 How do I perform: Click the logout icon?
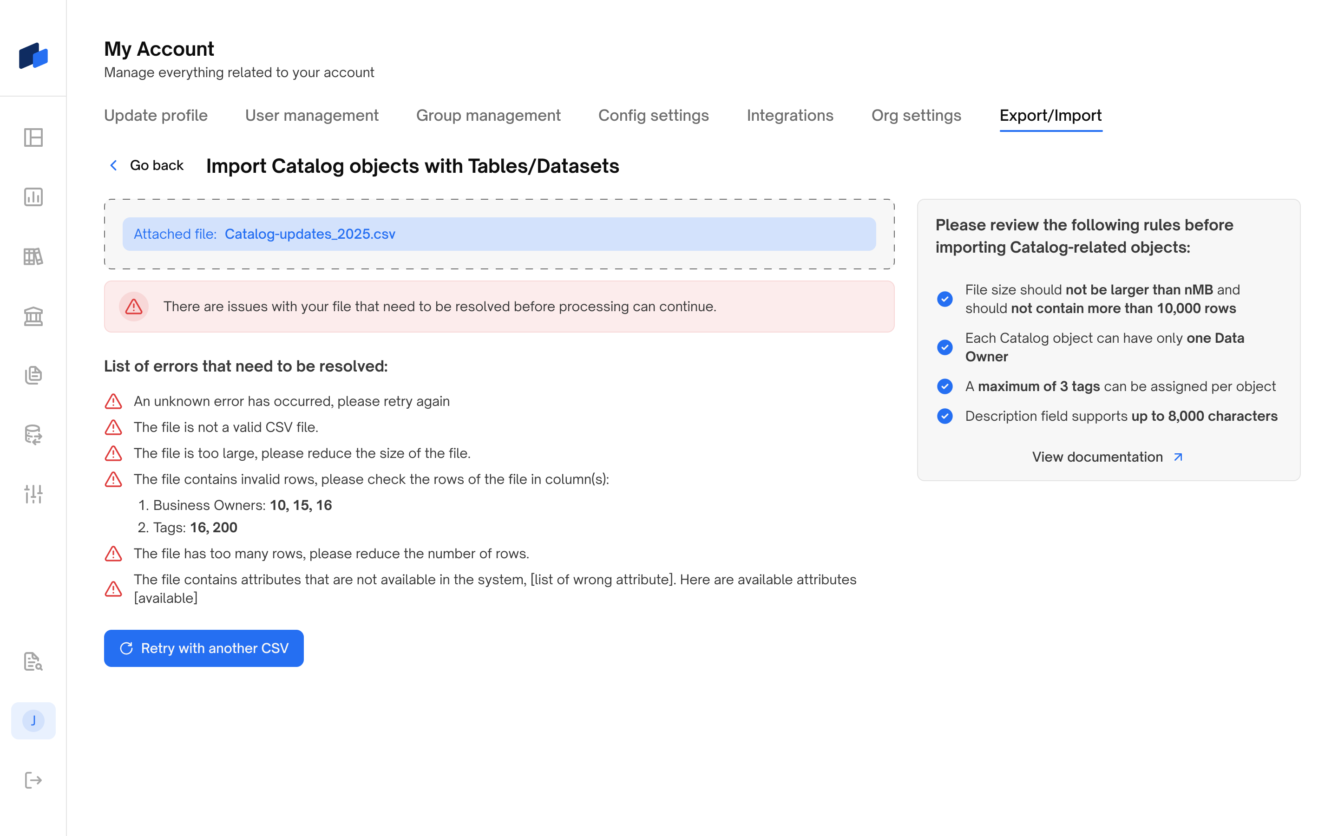point(33,780)
